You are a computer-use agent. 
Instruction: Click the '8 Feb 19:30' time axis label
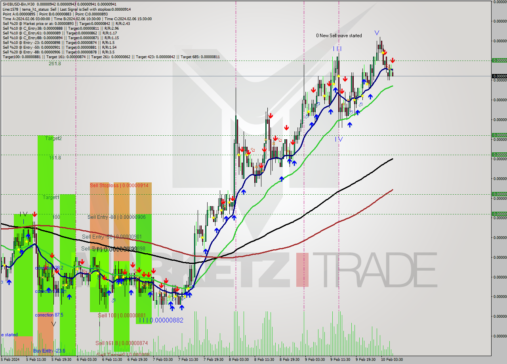click(290, 360)
